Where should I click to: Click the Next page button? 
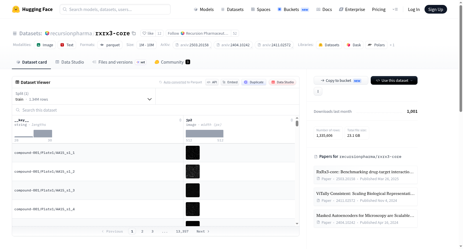click(x=203, y=231)
